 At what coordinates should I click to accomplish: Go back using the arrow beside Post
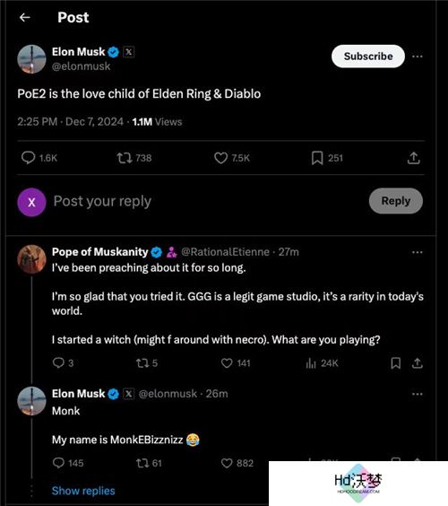click(x=25, y=17)
